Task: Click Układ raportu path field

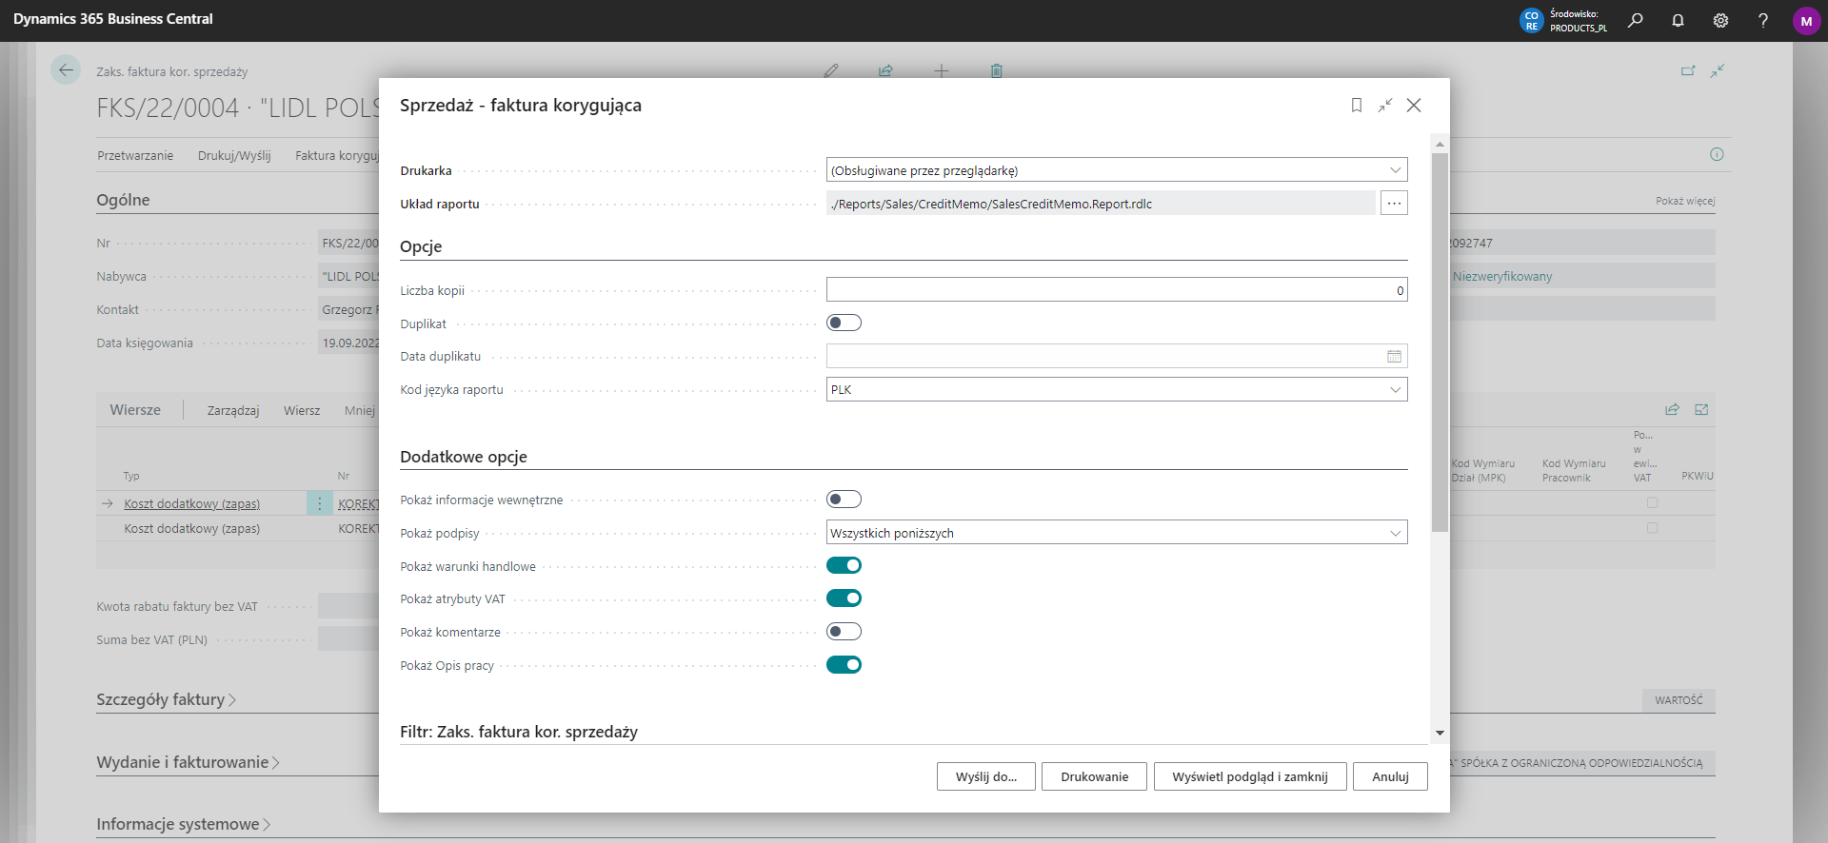Action: [x=1101, y=203]
